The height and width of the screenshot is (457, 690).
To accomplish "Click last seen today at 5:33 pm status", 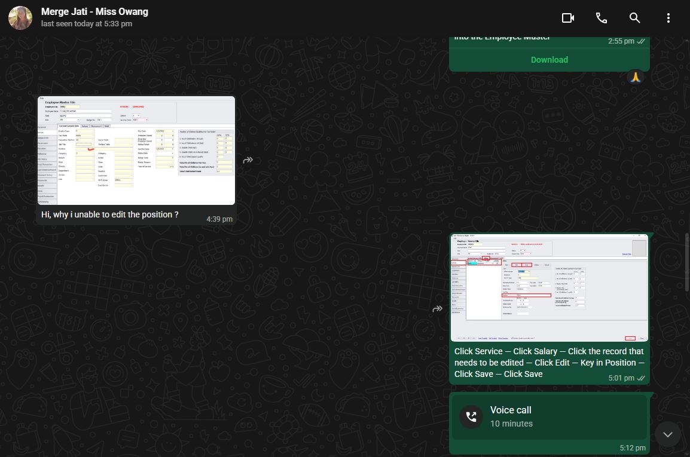I will click(x=87, y=24).
